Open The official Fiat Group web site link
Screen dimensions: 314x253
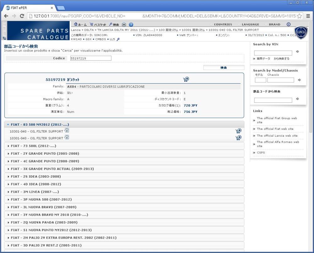coord(277,120)
